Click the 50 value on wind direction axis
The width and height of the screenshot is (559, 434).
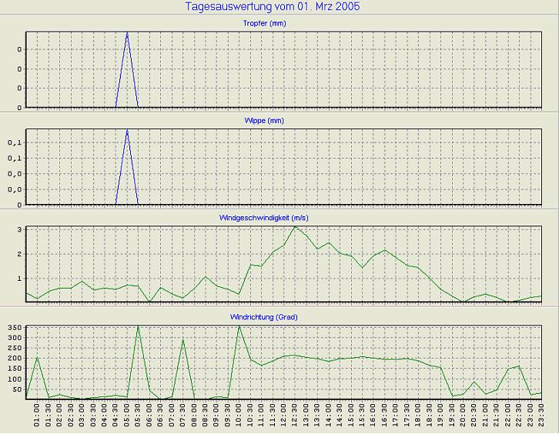tap(17, 389)
